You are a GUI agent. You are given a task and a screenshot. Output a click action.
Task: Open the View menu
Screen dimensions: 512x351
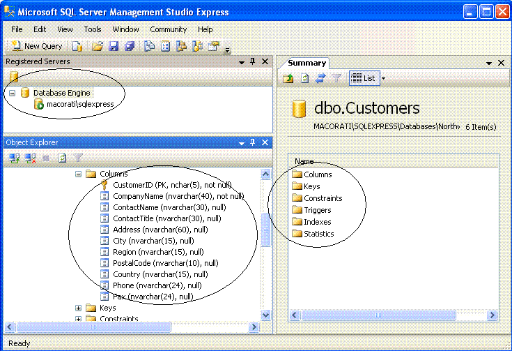[x=65, y=29]
